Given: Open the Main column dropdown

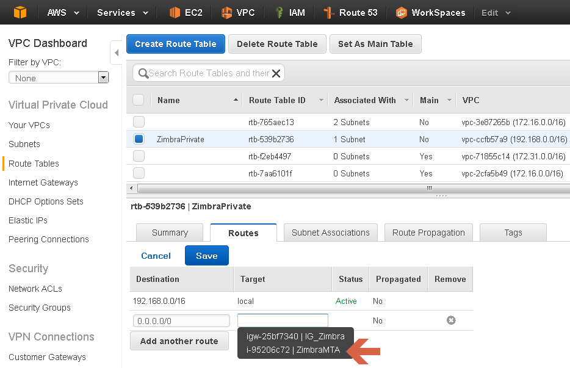Looking at the screenshot, I should click(x=449, y=100).
